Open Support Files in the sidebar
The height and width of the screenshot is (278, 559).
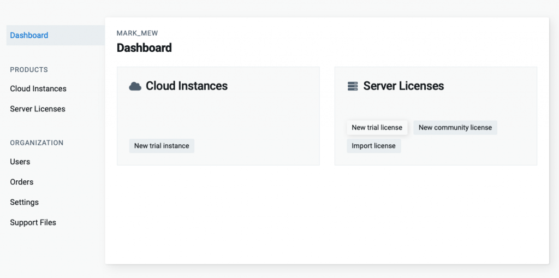click(x=33, y=222)
